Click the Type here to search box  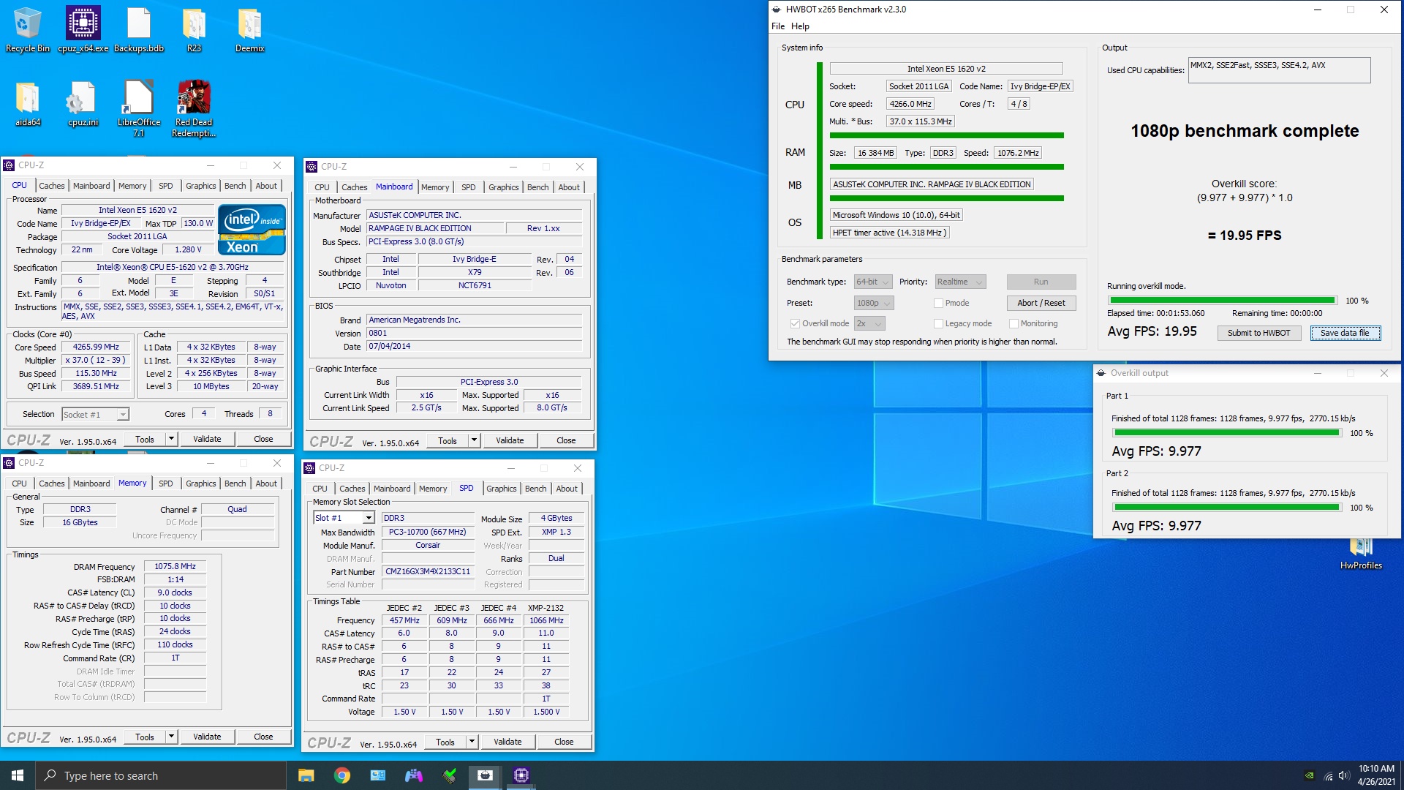pos(161,775)
